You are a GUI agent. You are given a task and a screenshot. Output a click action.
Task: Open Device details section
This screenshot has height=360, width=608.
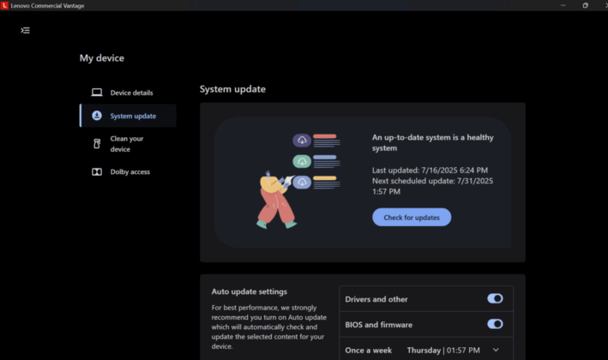tap(128, 93)
